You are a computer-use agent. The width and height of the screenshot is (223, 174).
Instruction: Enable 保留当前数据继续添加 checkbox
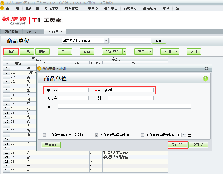(44, 135)
